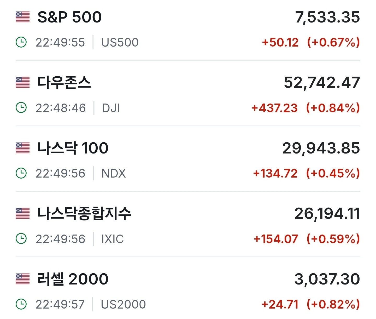The height and width of the screenshot is (319, 376).
Task: Click the IXIC ticker symbol label
Action: [113, 239]
